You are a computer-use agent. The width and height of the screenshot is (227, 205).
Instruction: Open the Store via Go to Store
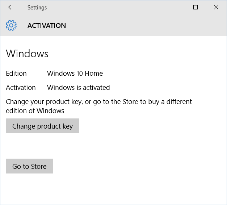click(x=29, y=166)
